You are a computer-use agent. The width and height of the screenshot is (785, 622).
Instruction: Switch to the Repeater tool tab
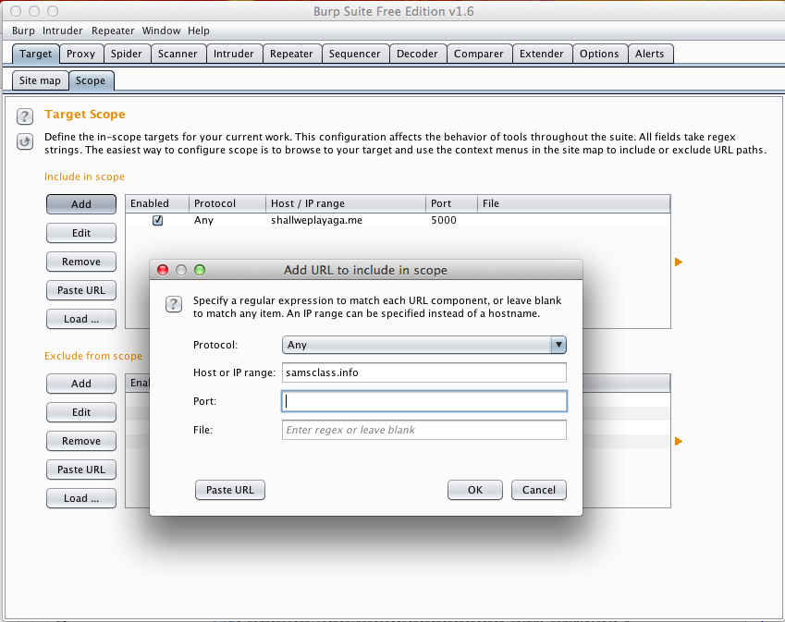point(291,54)
